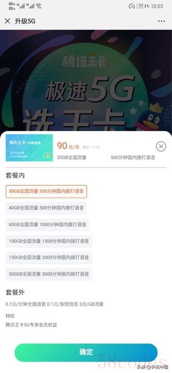Open the three-dot more options menu
This screenshot has height=373, width=172.
tap(161, 21)
